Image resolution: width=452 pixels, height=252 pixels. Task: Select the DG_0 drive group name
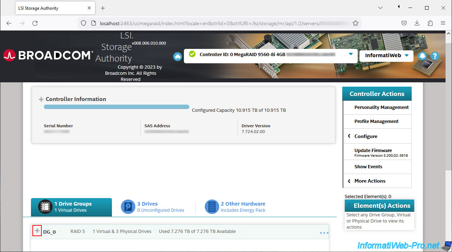click(x=49, y=232)
